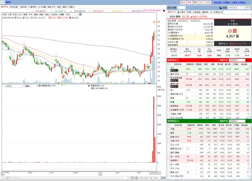
Task: Zoom in the chart with the plus magnifier
Action: click(x=136, y=178)
